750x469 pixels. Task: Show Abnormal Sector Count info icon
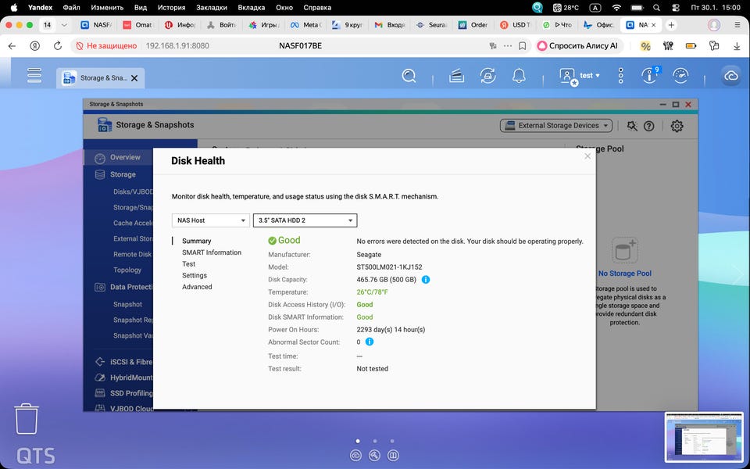point(370,342)
